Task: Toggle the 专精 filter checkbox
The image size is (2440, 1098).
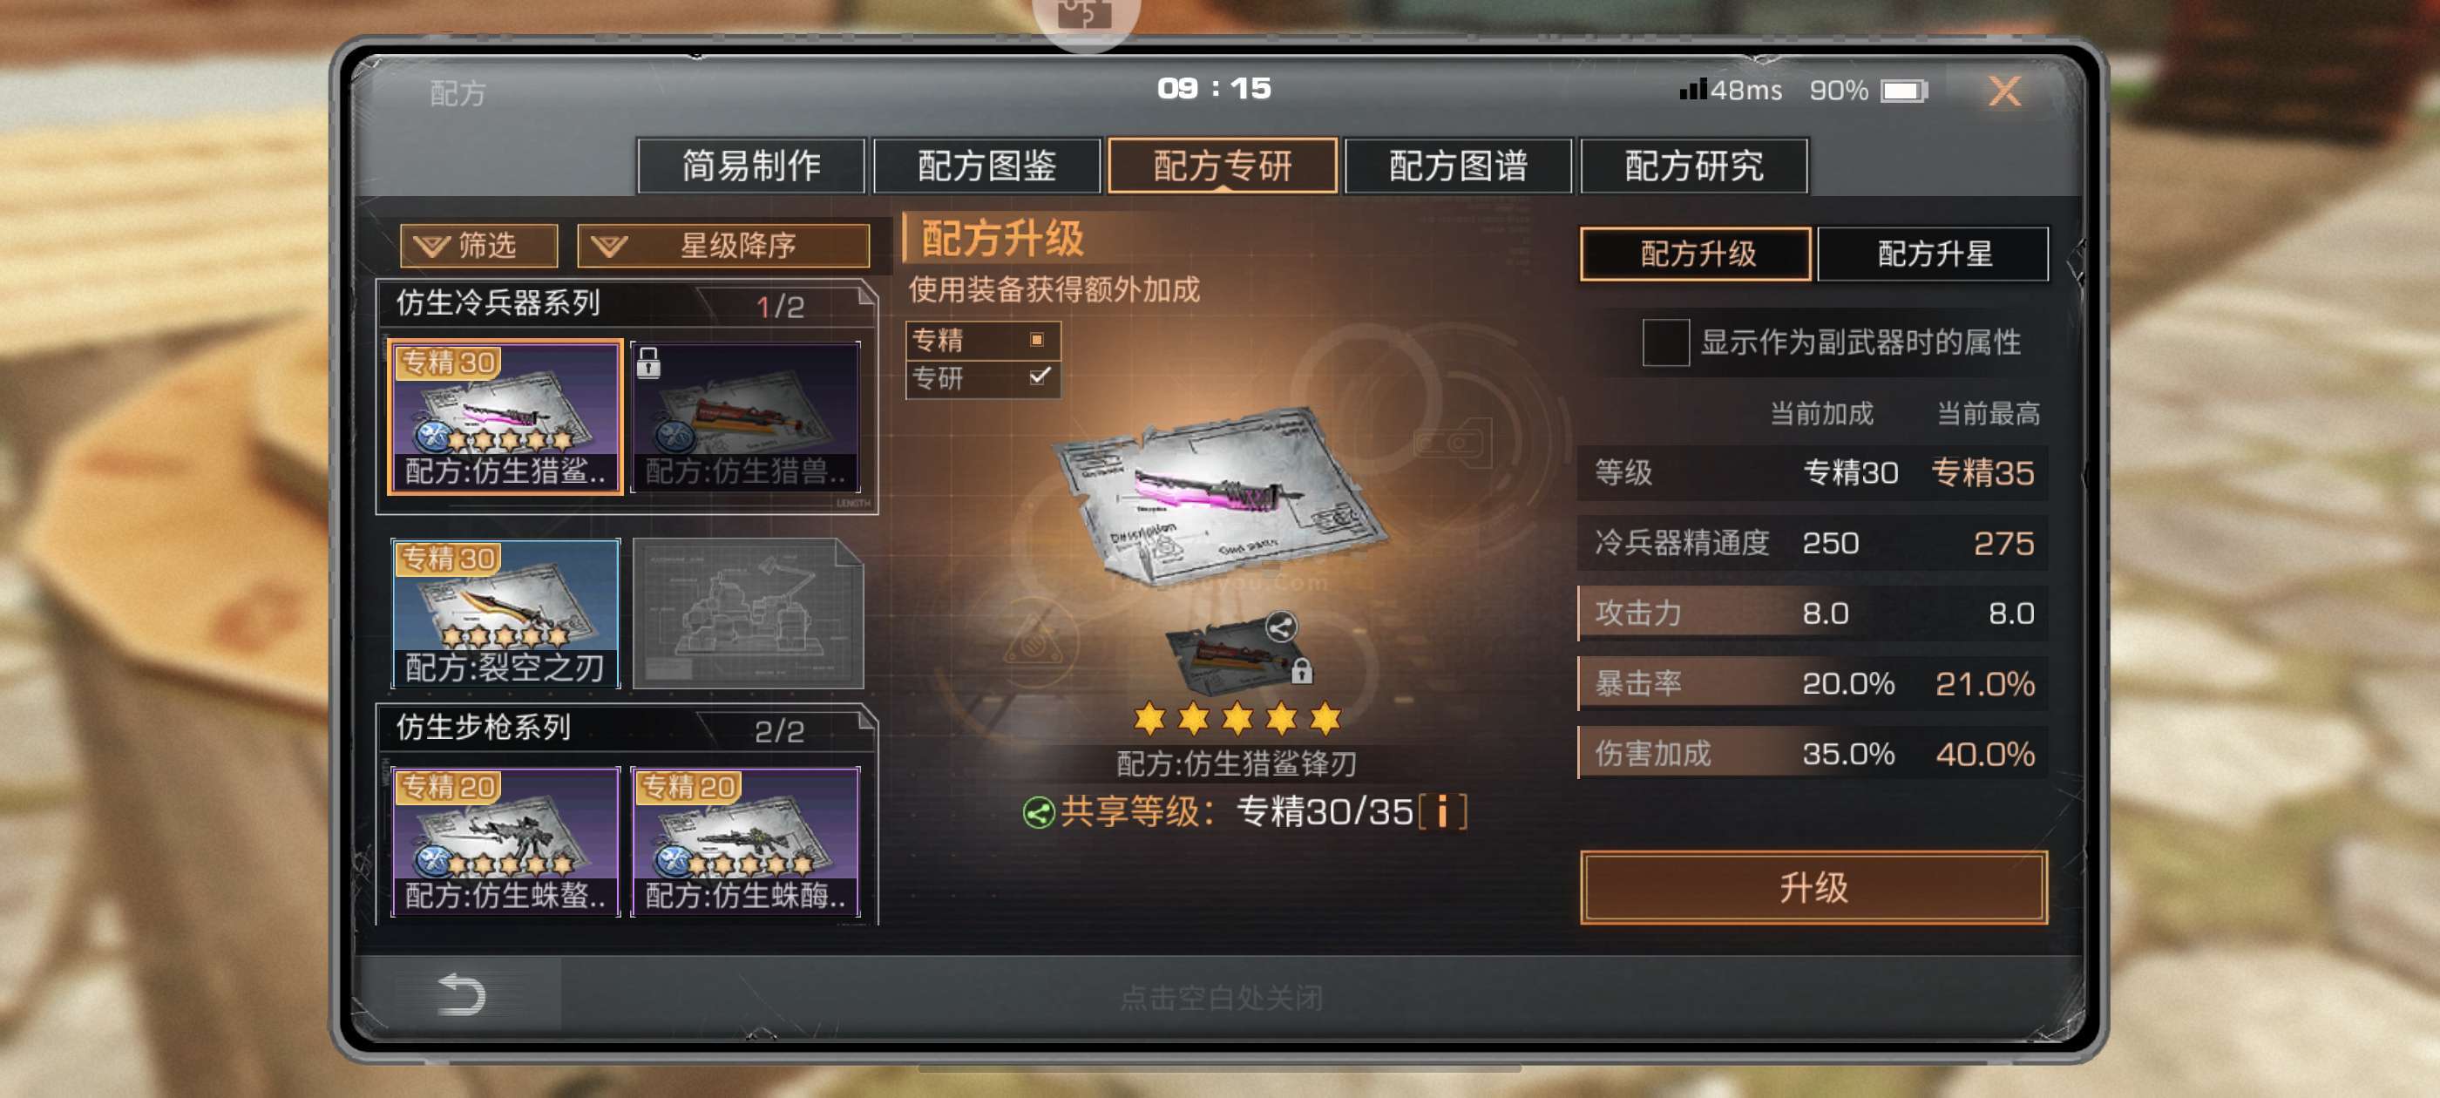Action: [x=1036, y=339]
